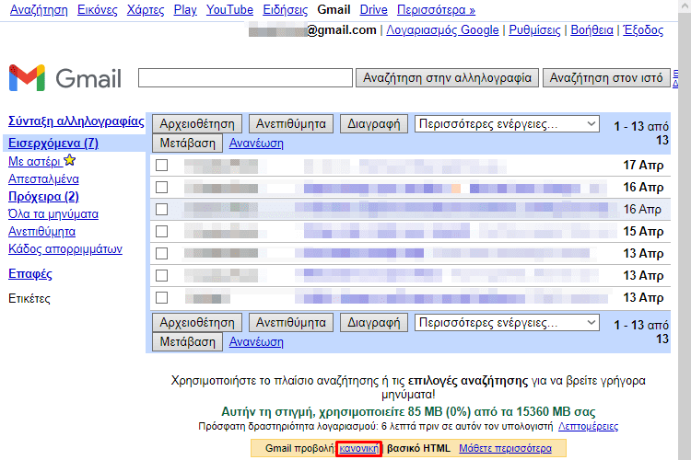Click the bottom Διαγραφή delete button
The width and height of the screenshot is (691, 460).
coord(374,322)
